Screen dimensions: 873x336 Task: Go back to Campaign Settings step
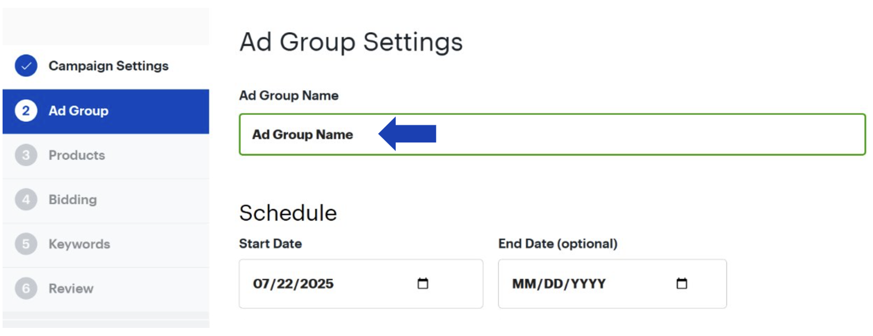108,66
